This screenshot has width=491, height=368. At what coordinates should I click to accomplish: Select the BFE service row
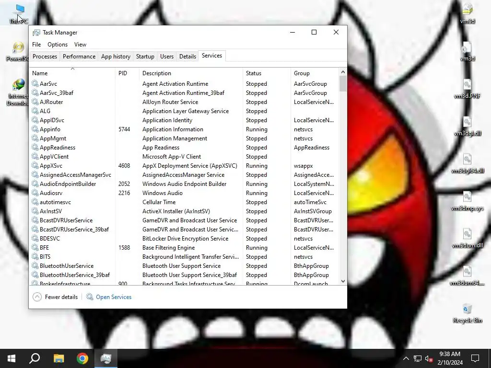tap(184, 248)
